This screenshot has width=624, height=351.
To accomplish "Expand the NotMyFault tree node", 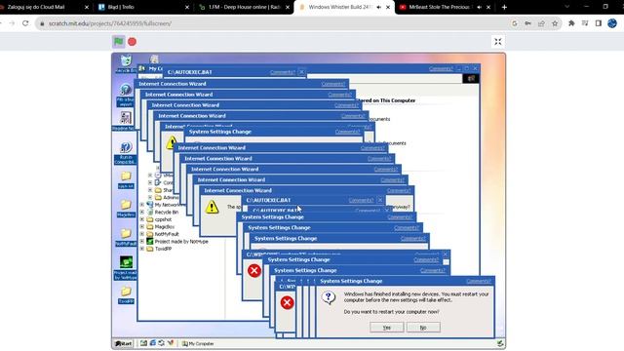I will 142,234.
